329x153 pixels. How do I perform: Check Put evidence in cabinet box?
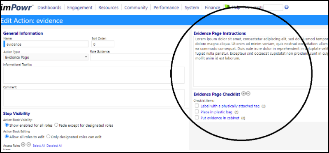[197, 118]
